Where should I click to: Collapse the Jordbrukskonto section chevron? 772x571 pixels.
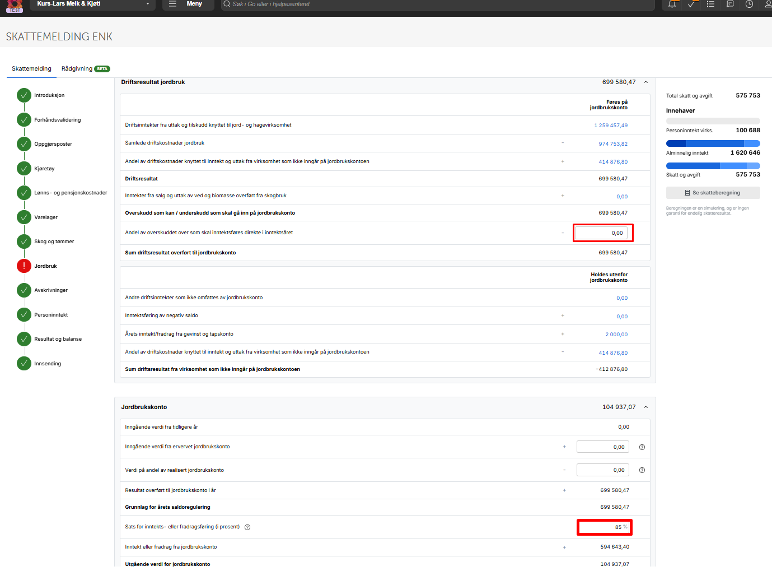[x=645, y=407]
